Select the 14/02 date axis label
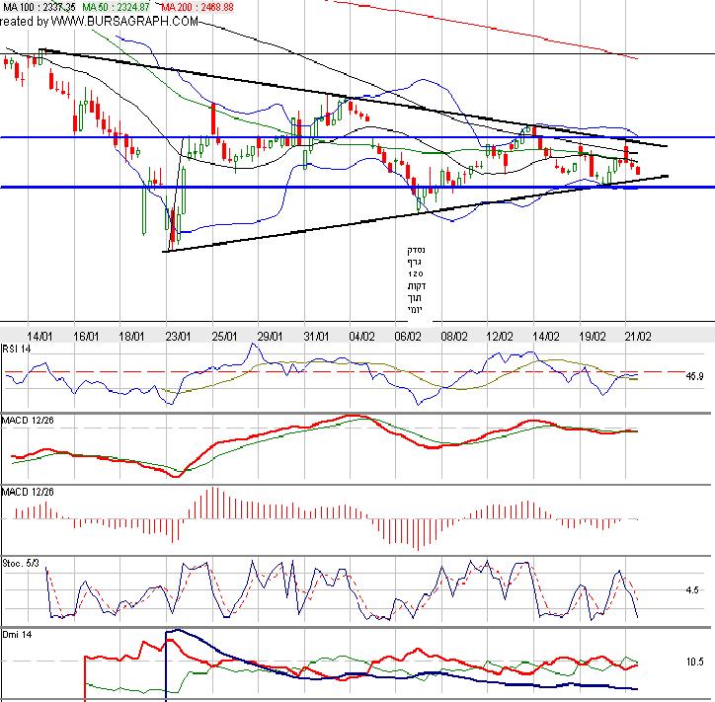 [x=546, y=337]
